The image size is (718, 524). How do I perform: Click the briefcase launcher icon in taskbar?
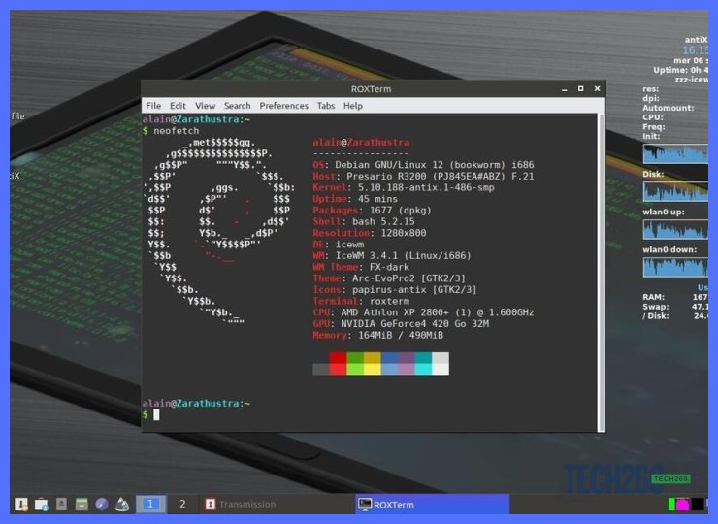pos(41,505)
